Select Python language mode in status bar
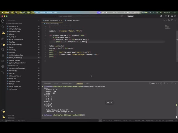The image size is (178, 133). 138,121
